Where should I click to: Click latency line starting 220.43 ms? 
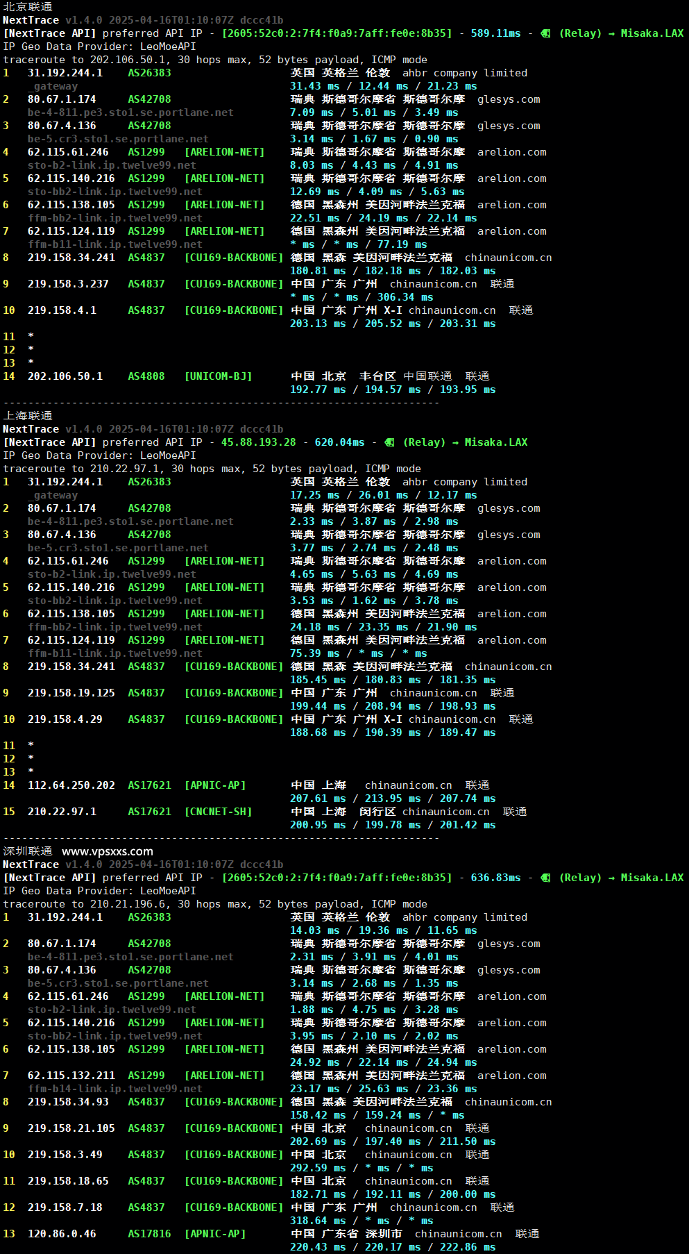coord(393,1247)
